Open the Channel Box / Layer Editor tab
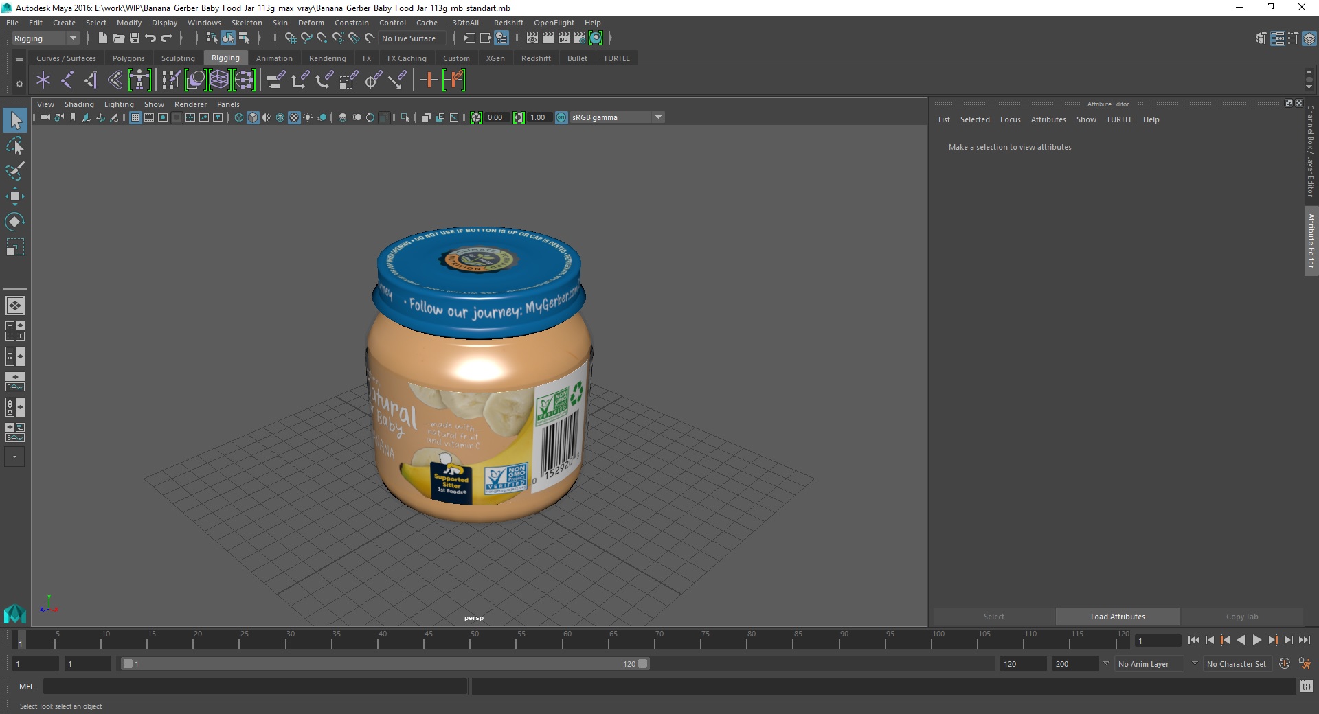 tap(1311, 151)
